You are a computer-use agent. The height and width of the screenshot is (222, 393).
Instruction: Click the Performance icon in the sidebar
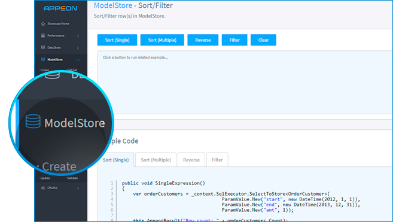[43, 36]
